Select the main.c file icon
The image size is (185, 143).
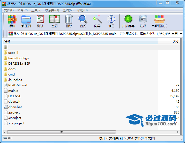click(x=6, y=91)
